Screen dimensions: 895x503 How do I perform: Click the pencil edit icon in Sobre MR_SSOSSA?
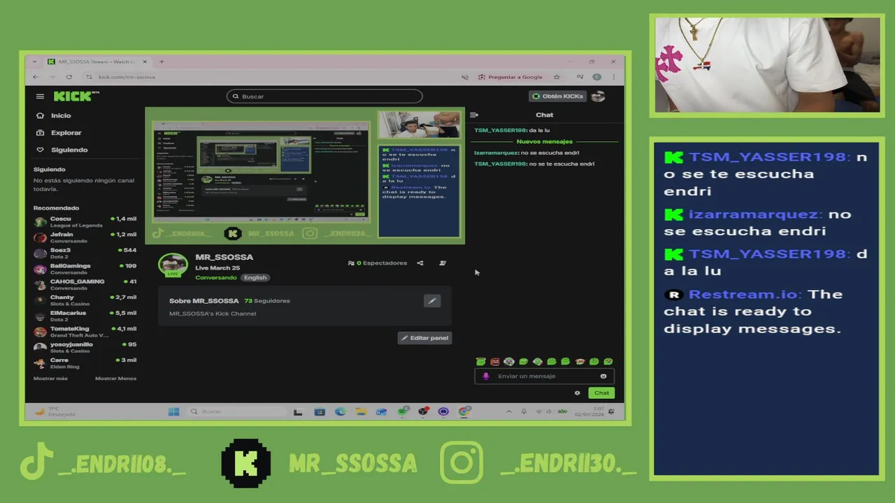(x=432, y=301)
